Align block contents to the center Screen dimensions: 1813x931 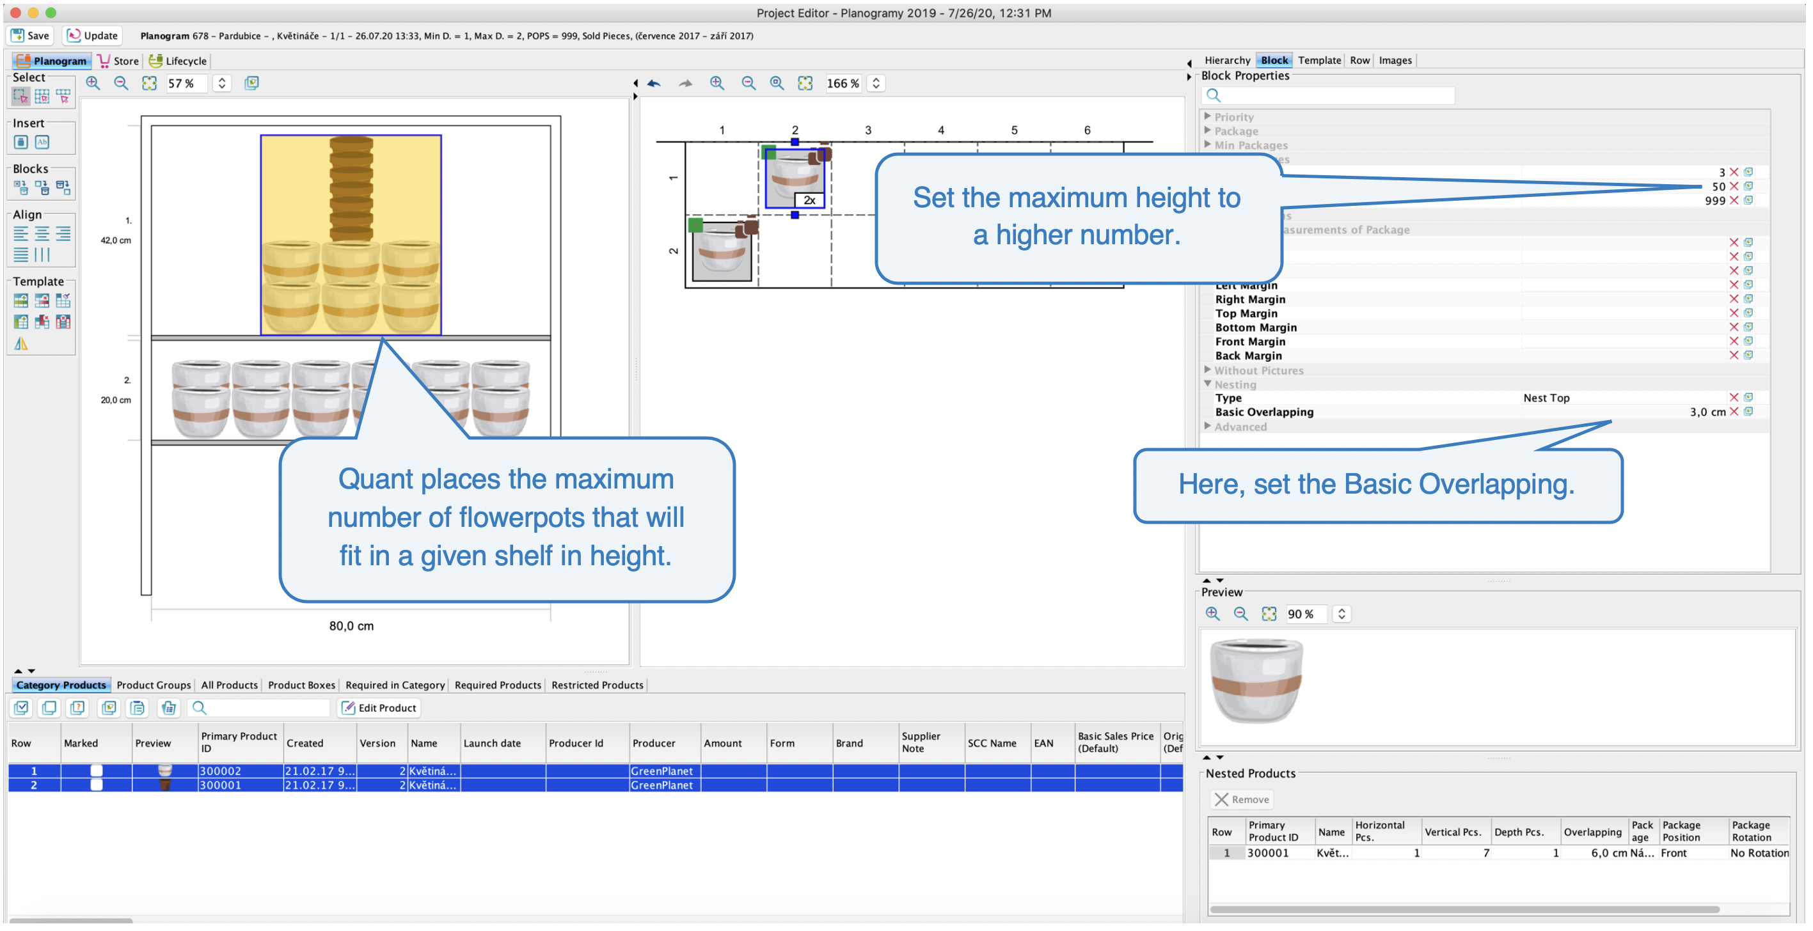(x=42, y=233)
